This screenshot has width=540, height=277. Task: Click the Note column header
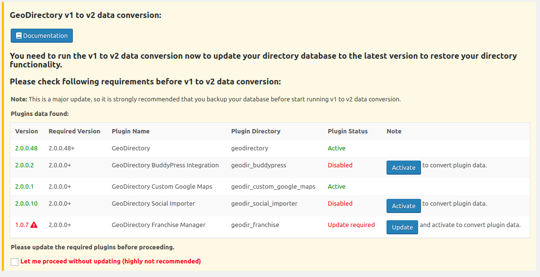(x=394, y=131)
